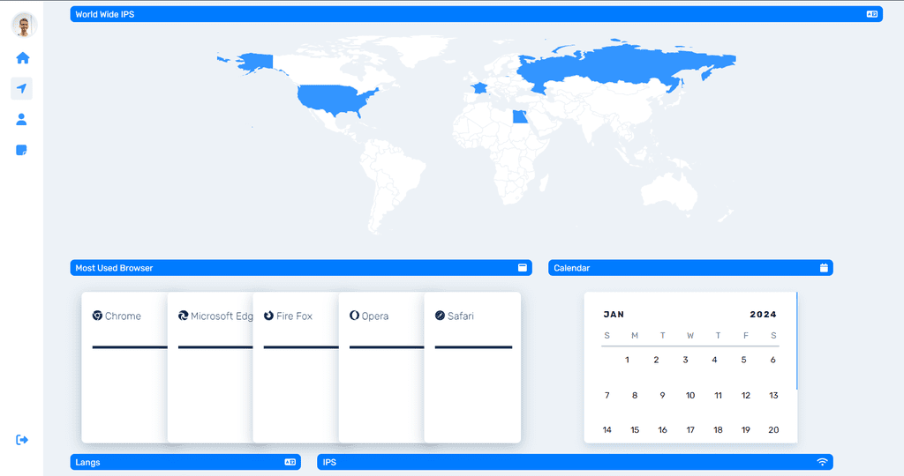Select January 15 in the calendar
Screen dimensions: 904x476
pyautogui.click(x=635, y=430)
